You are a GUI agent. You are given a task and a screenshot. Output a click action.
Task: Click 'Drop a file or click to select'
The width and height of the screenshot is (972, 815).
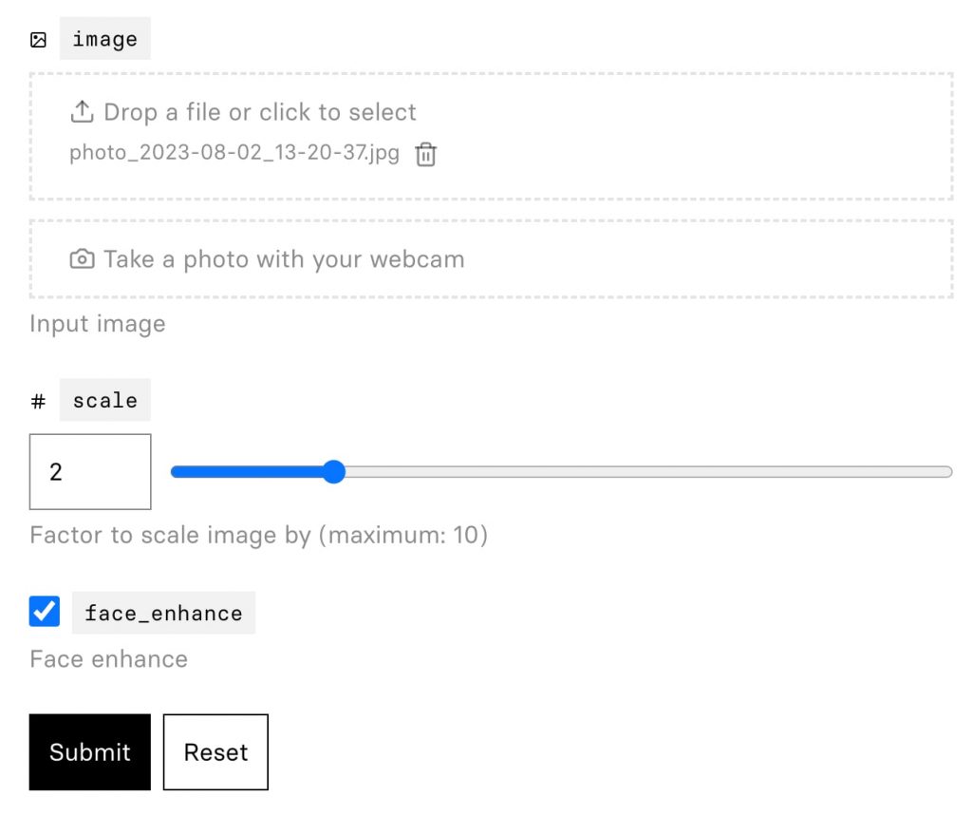pyautogui.click(x=260, y=112)
